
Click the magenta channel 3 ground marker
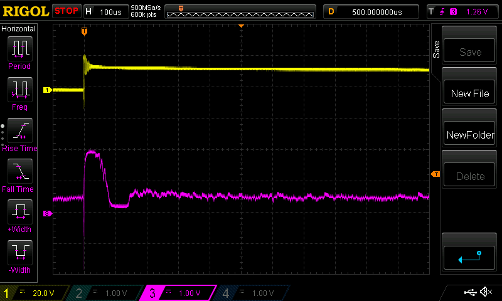click(48, 213)
